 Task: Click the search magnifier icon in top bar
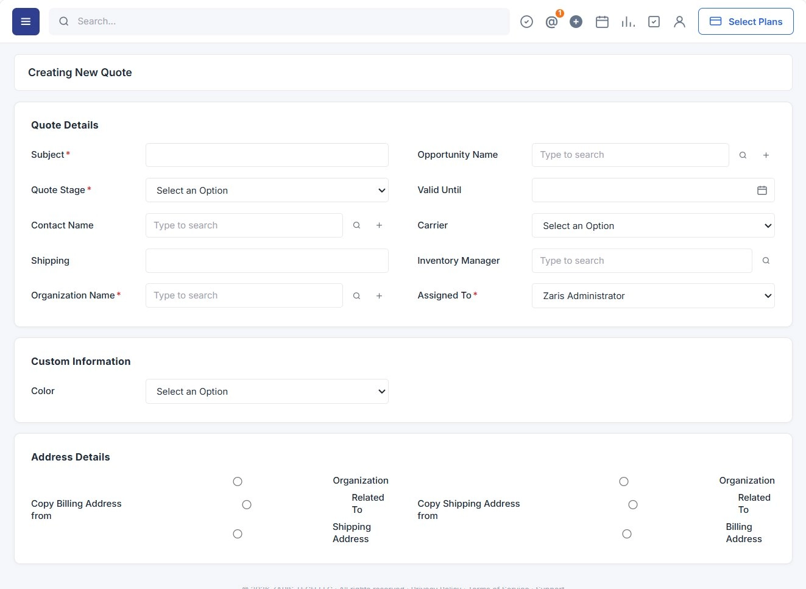(64, 21)
